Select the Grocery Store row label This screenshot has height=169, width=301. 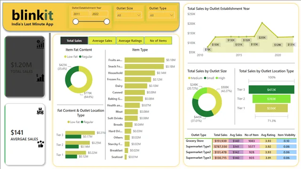(195, 141)
